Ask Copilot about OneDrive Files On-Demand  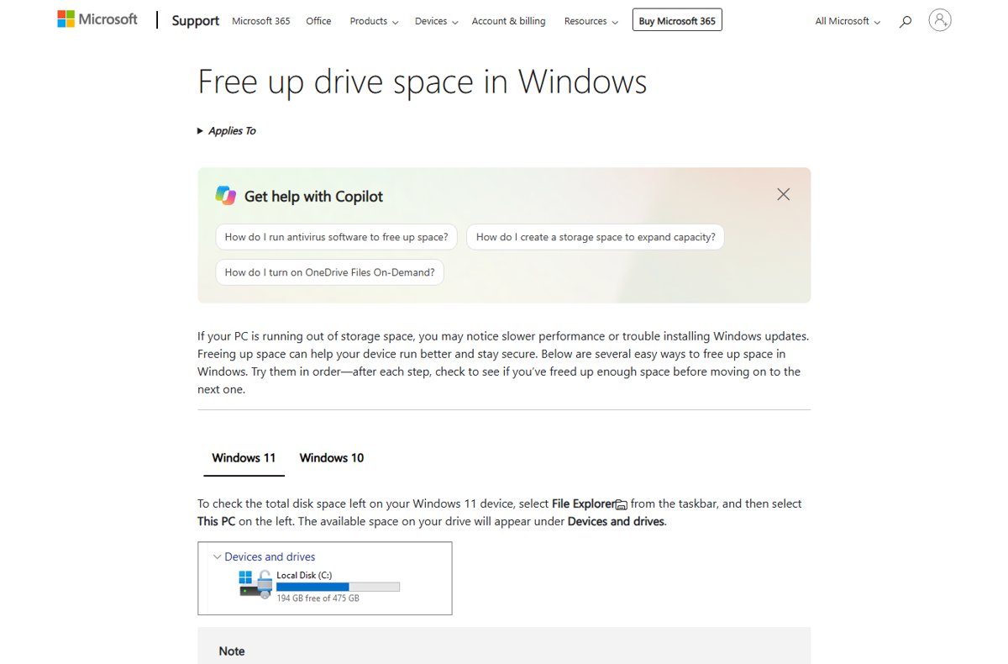(330, 272)
